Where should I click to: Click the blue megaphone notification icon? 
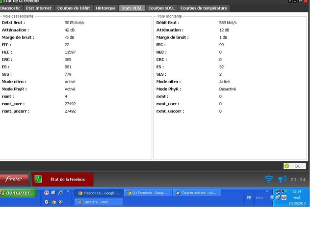point(283,180)
